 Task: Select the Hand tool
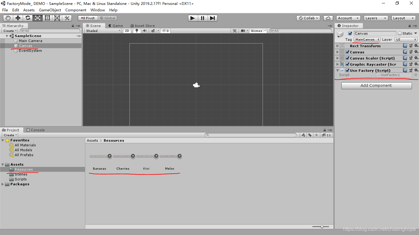[x=8, y=18]
